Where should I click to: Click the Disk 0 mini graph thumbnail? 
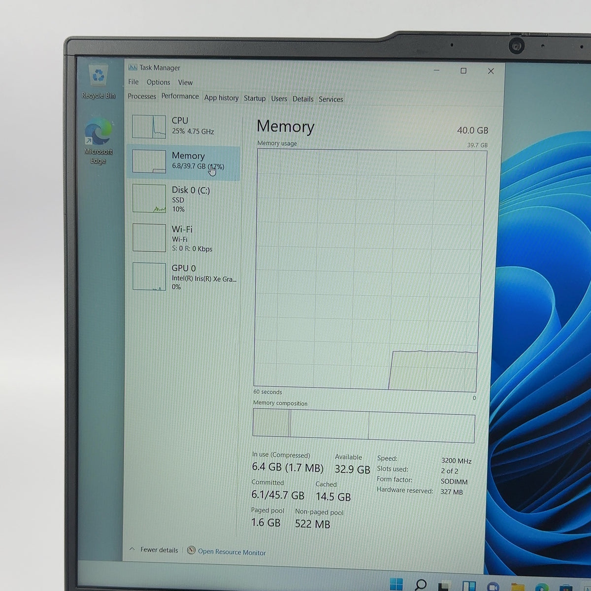[x=149, y=198]
